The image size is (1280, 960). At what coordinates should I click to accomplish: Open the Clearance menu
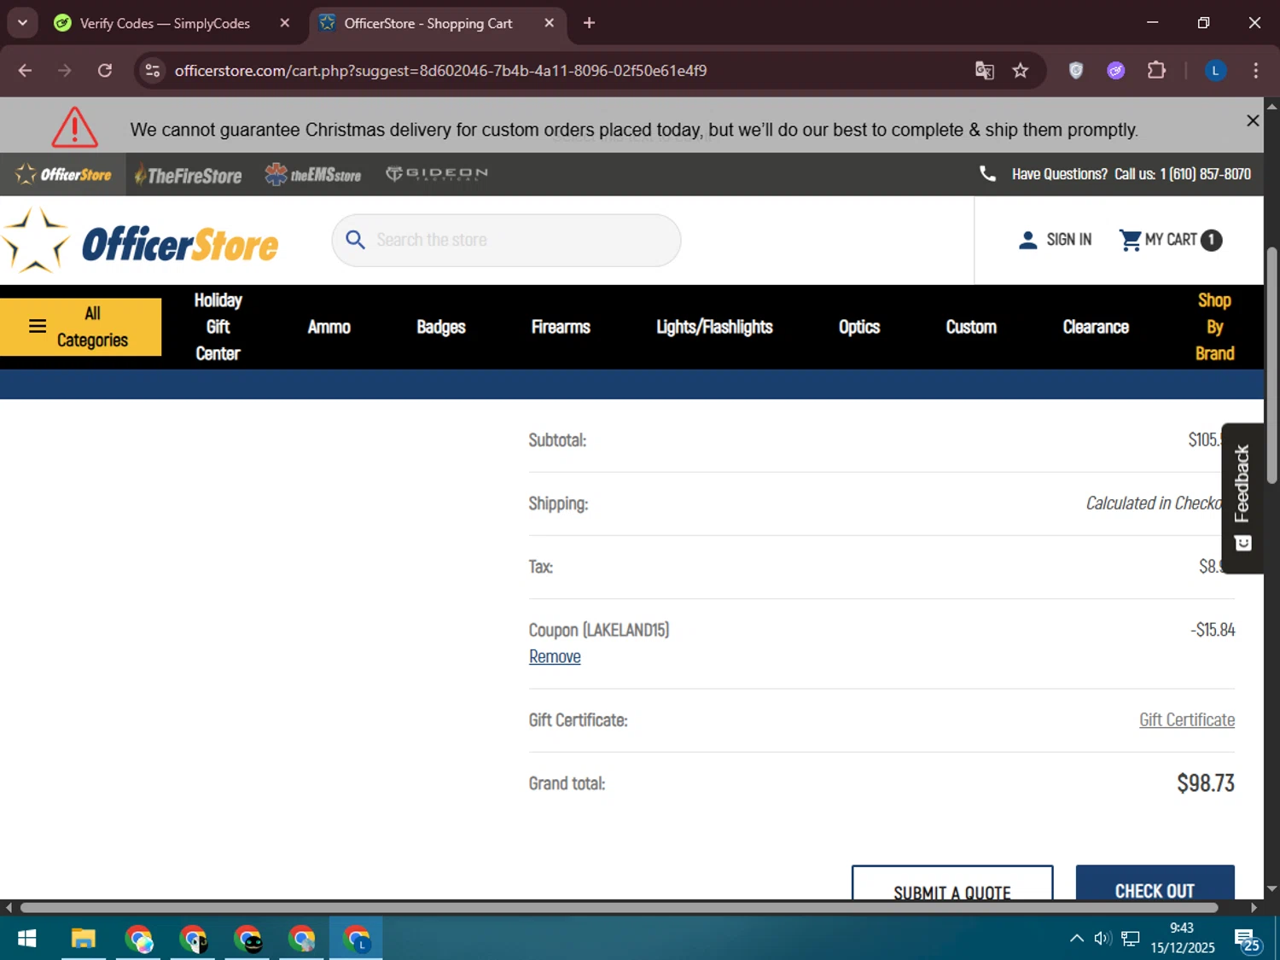tap(1096, 327)
